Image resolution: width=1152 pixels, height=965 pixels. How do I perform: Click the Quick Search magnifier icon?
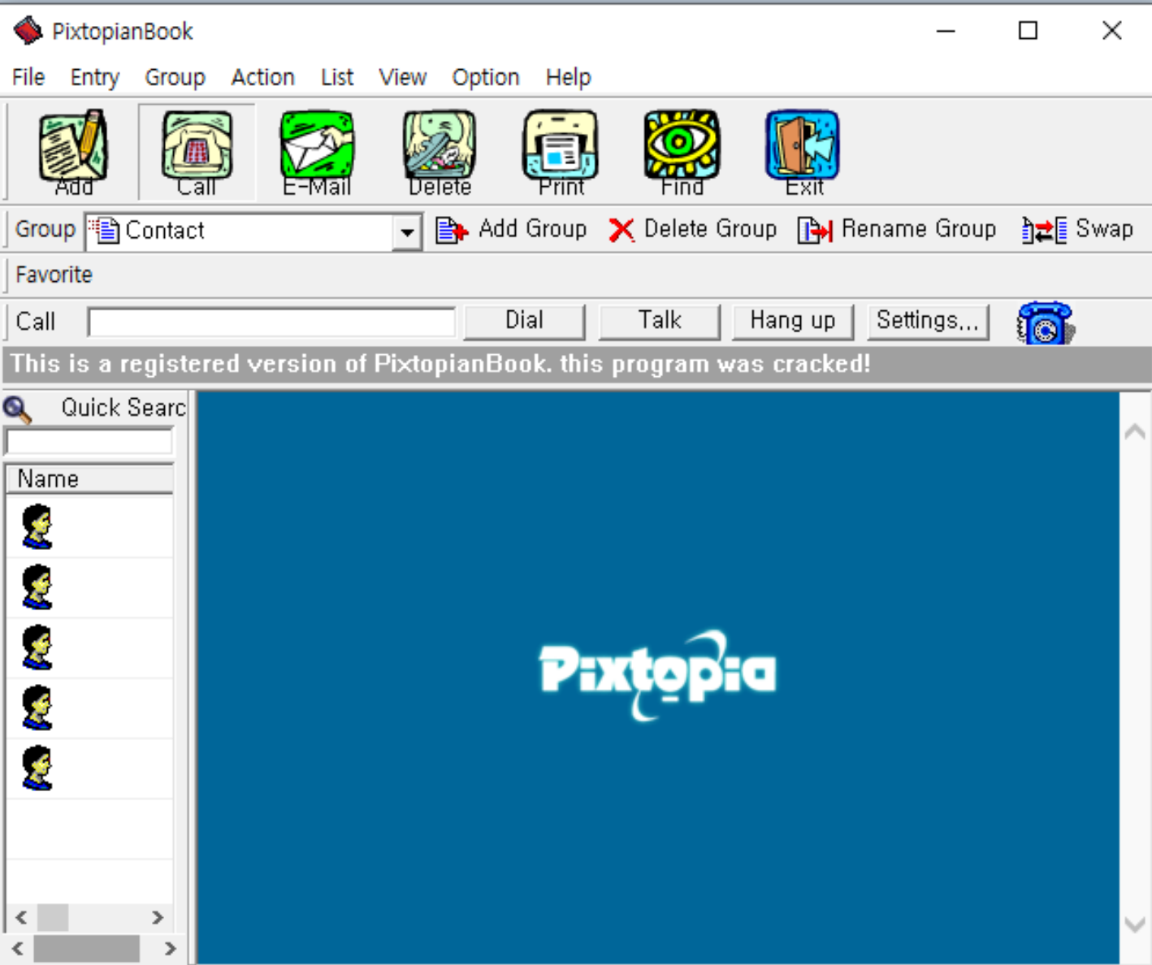point(17,409)
